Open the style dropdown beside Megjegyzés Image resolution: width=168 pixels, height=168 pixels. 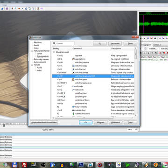pyautogui.click(x=160, y=45)
